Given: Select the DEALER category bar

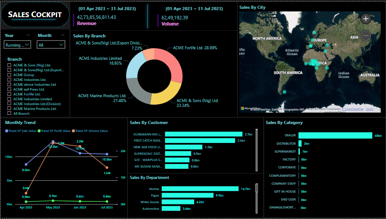Looking at the screenshot, I should tap(335, 135).
